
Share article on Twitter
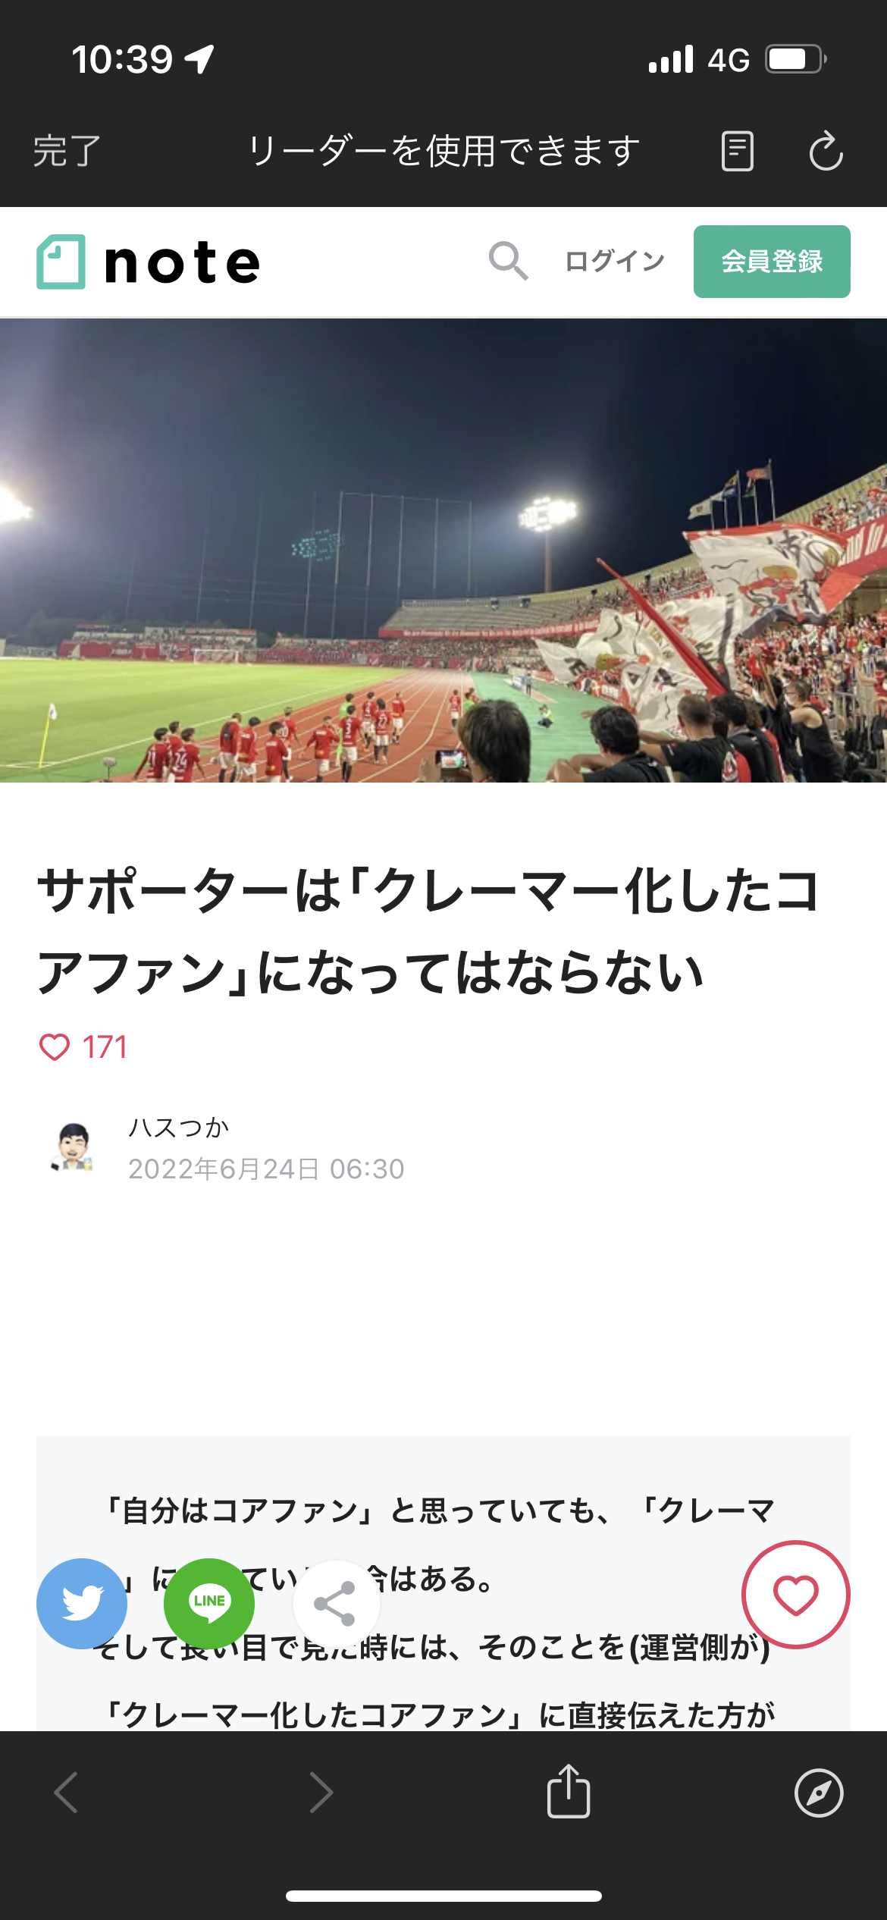(x=82, y=1603)
